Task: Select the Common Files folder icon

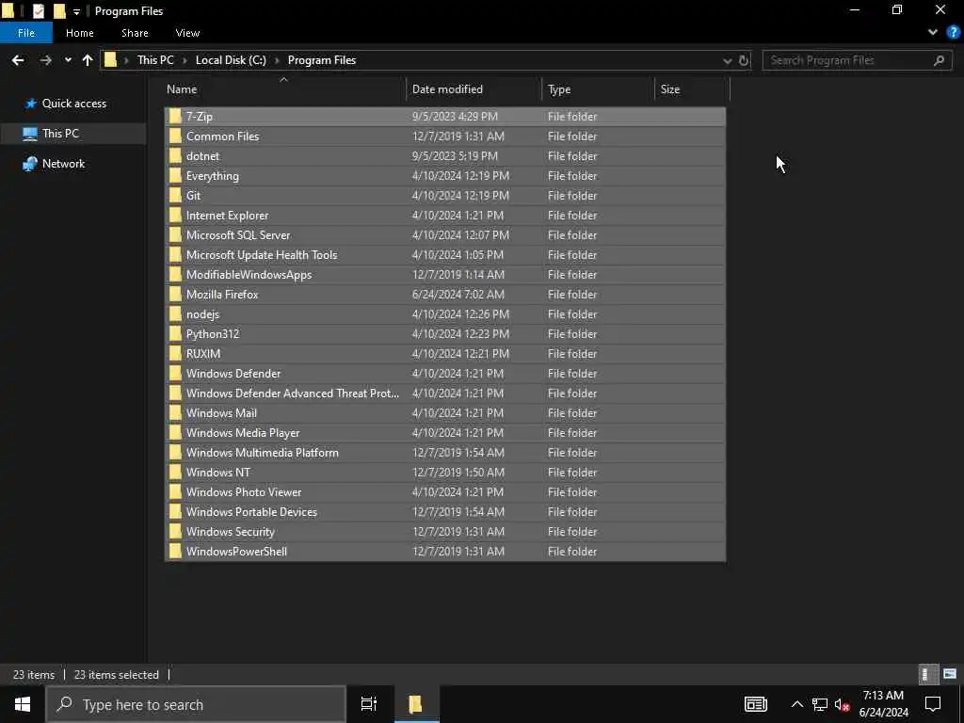Action: 175,136
